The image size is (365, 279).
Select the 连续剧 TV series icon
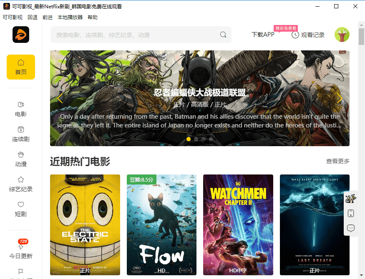(x=21, y=130)
